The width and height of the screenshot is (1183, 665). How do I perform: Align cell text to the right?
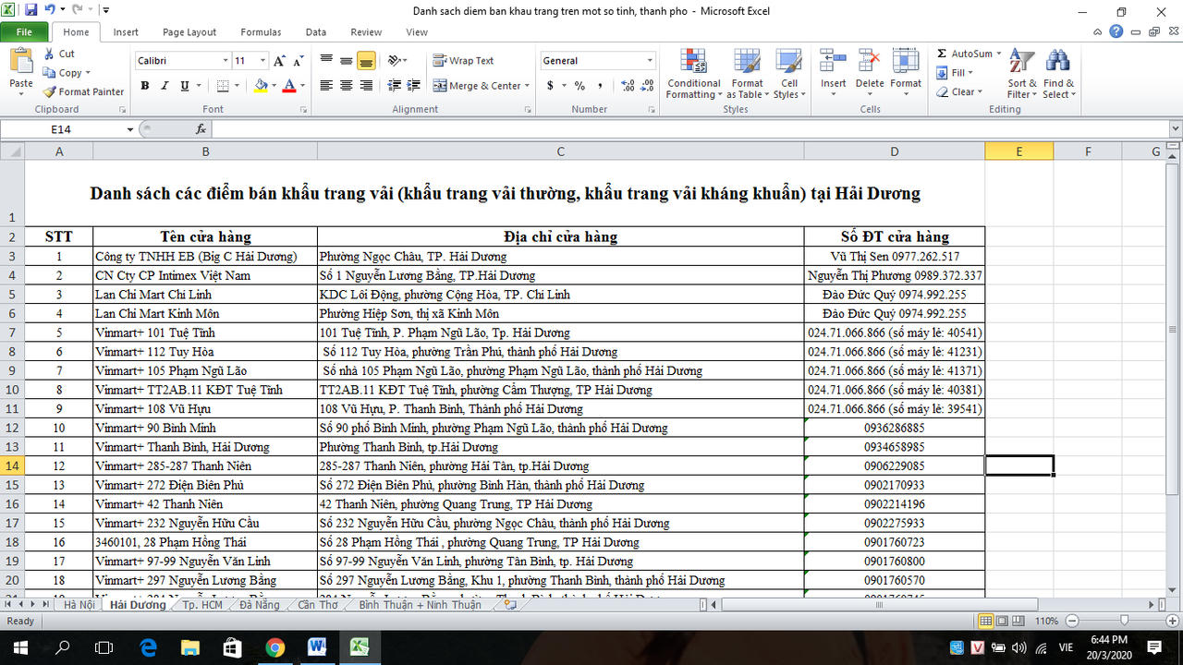[x=366, y=86]
